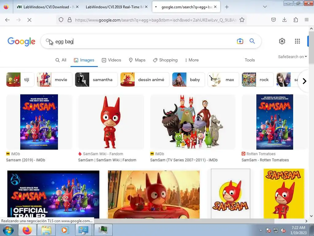Image resolution: width=314 pixels, height=236 pixels.
Task: Stop the page from loading
Action: [29, 20]
